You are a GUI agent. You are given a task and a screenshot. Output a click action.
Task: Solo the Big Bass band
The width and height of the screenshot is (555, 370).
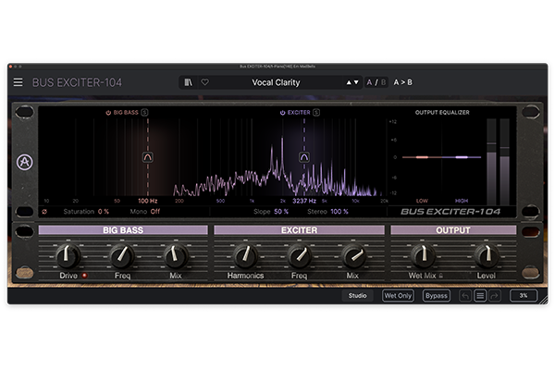144,113
